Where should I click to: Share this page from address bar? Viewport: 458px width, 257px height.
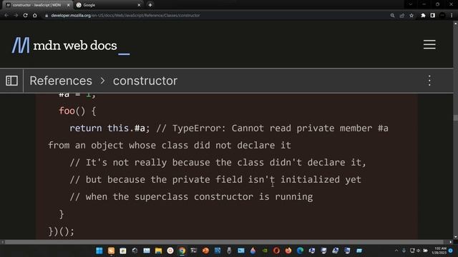pos(402,16)
